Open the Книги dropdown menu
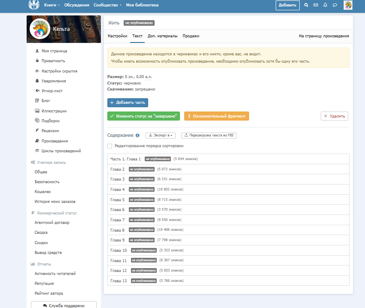Image resolution: width=365 pixels, height=308 pixels. [x=52, y=5]
